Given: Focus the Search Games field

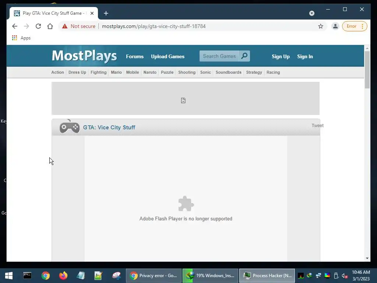Looking at the screenshot, I should [219, 56].
